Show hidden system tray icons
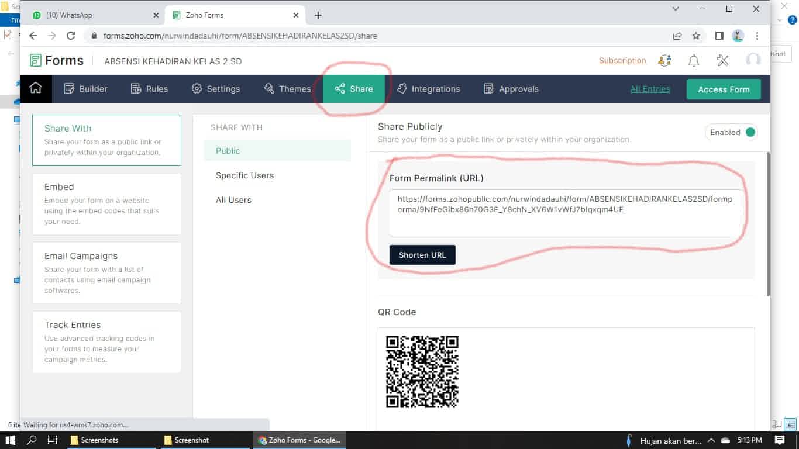 pos(711,440)
